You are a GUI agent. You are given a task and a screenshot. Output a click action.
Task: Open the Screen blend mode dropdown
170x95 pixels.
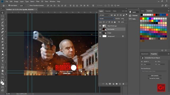pyautogui.click(x=107, y=19)
